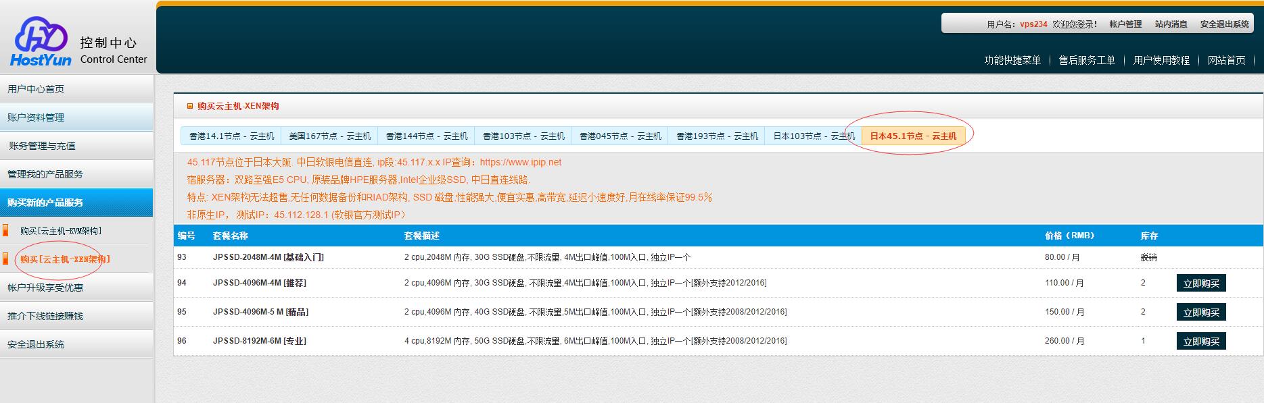Click plan name JPSSD-2048M-4M [基础入门]
The image size is (1264, 403).
tap(268, 257)
